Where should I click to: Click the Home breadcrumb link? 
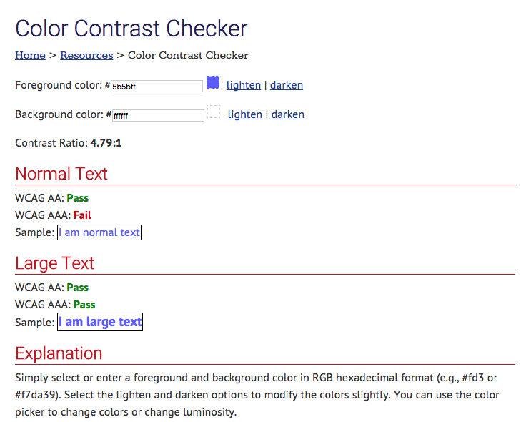click(x=30, y=55)
